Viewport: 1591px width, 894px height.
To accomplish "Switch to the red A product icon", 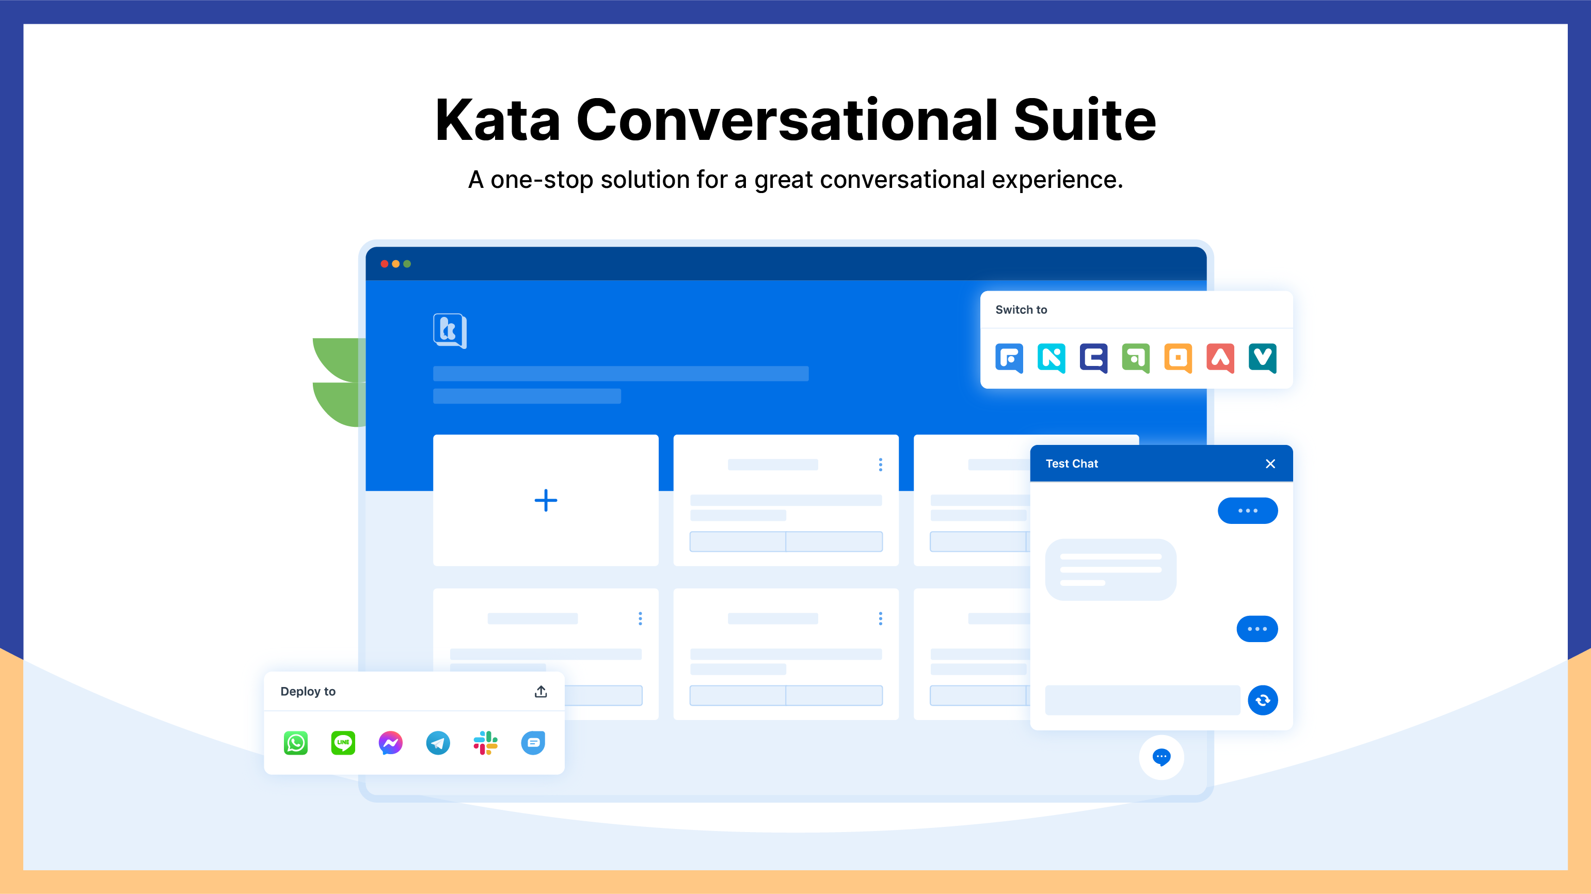I will tap(1220, 358).
